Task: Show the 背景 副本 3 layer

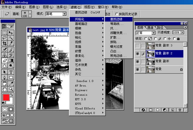Action: [137, 46]
